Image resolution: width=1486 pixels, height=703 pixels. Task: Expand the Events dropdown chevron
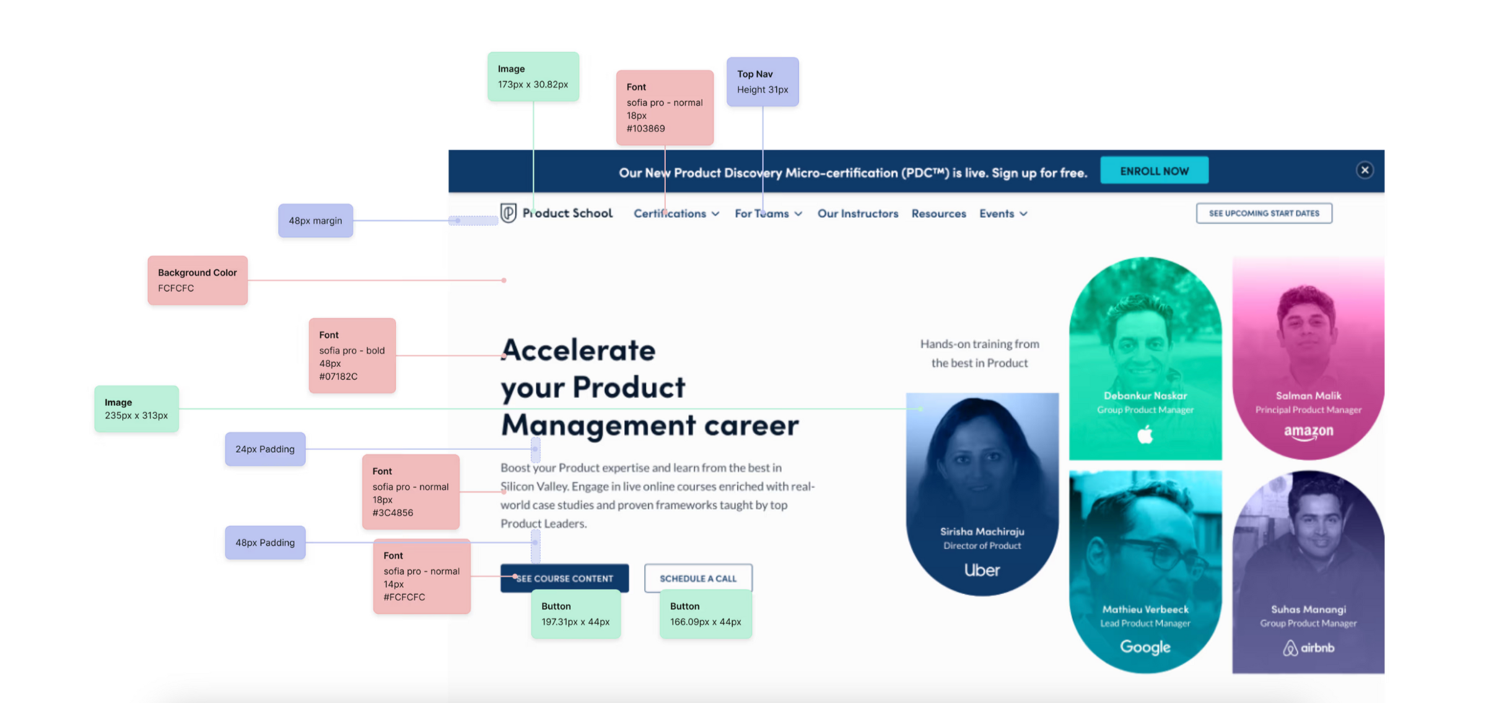click(1023, 214)
